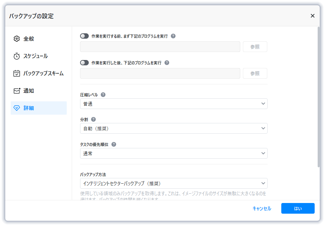
Task: Click the help icon next to 圧縮レベル
Action: (103, 95)
